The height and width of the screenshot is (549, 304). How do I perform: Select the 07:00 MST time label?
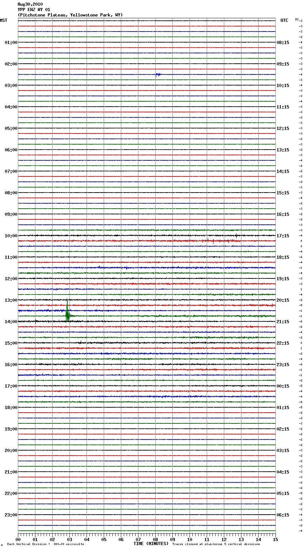point(11,171)
